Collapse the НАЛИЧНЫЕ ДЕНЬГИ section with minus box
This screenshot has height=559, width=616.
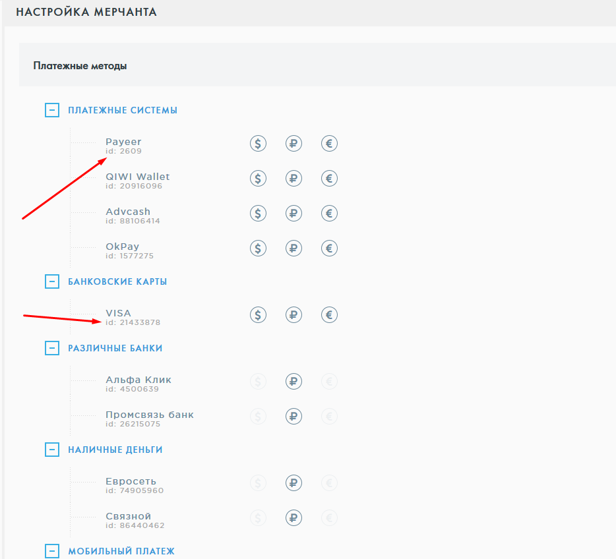(52, 449)
